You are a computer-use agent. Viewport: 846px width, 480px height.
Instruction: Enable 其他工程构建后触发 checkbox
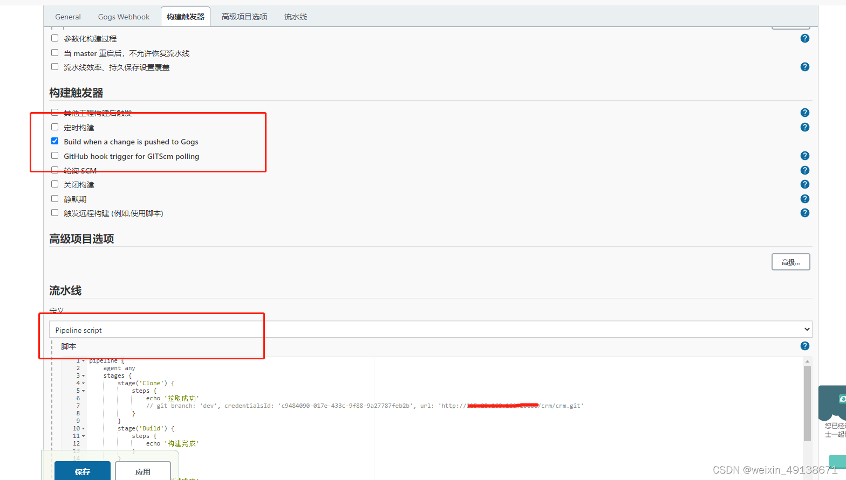click(54, 113)
